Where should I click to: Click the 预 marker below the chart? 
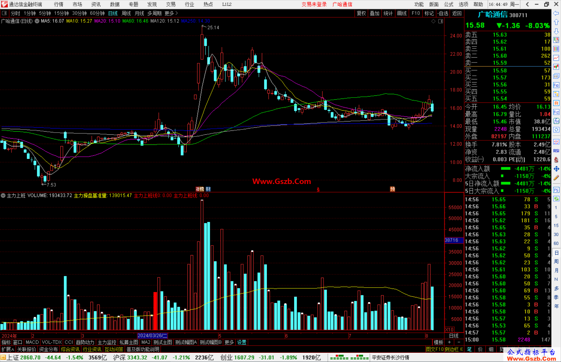(392, 189)
